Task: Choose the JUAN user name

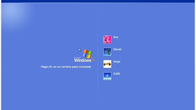Action: pos(116,74)
